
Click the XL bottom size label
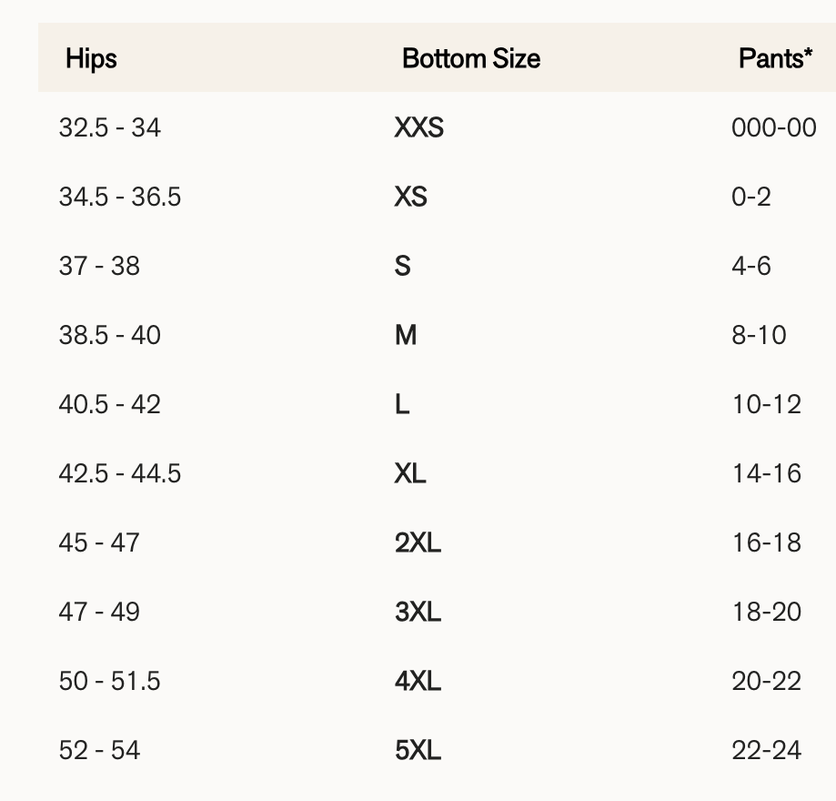click(x=410, y=473)
